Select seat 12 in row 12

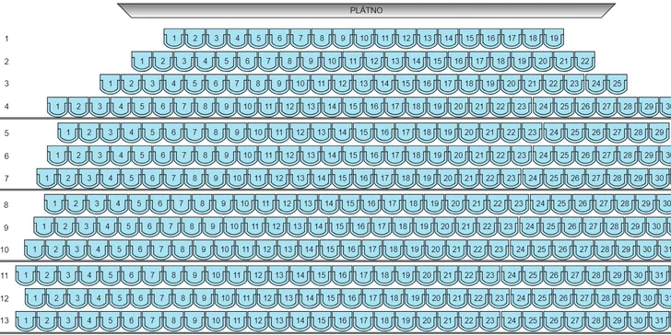pyautogui.click(x=267, y=298)
